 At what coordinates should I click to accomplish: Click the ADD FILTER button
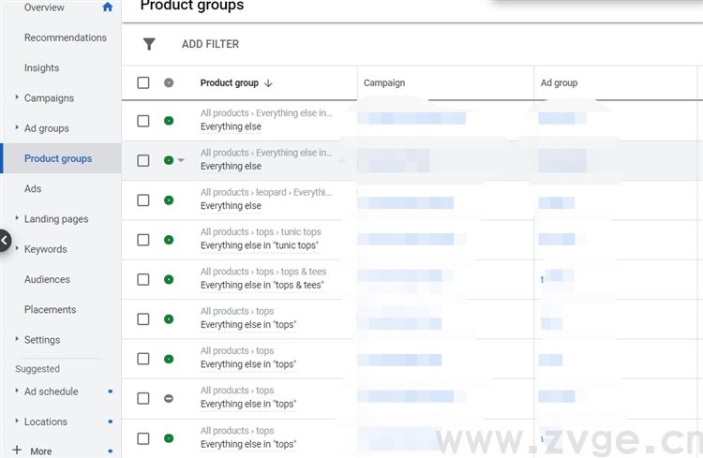(x=210, y=44)
